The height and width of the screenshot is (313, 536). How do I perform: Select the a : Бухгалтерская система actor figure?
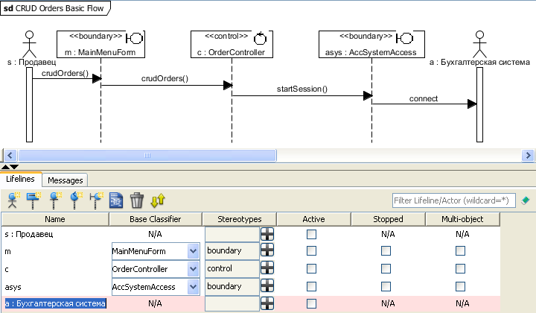click(479, 44)
